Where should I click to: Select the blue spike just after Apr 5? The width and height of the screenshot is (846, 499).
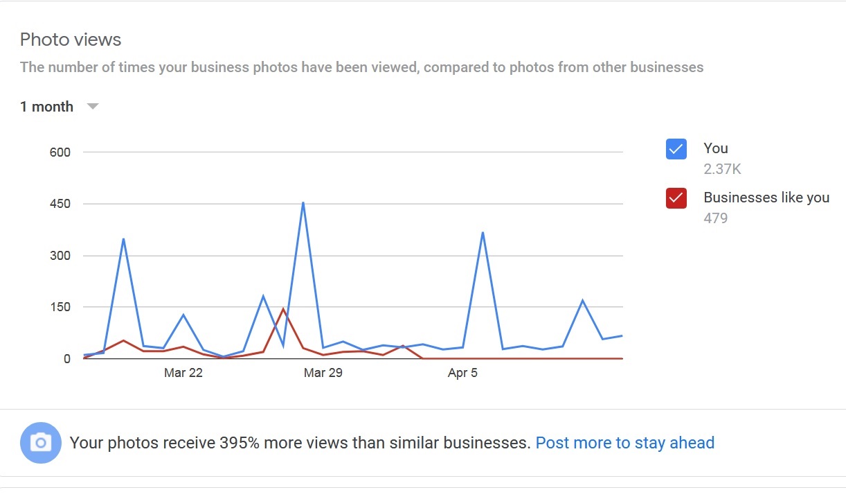click(x=483, y=233)
